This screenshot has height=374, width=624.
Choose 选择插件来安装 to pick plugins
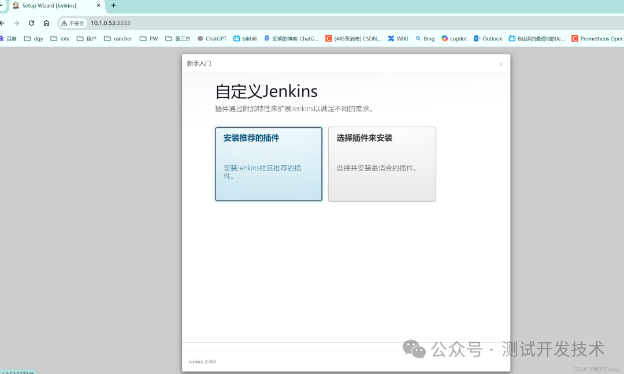click(x=382, y=164)
